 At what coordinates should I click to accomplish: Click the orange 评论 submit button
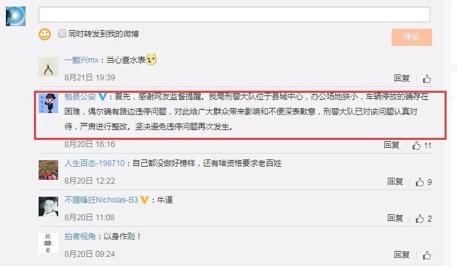411,37
